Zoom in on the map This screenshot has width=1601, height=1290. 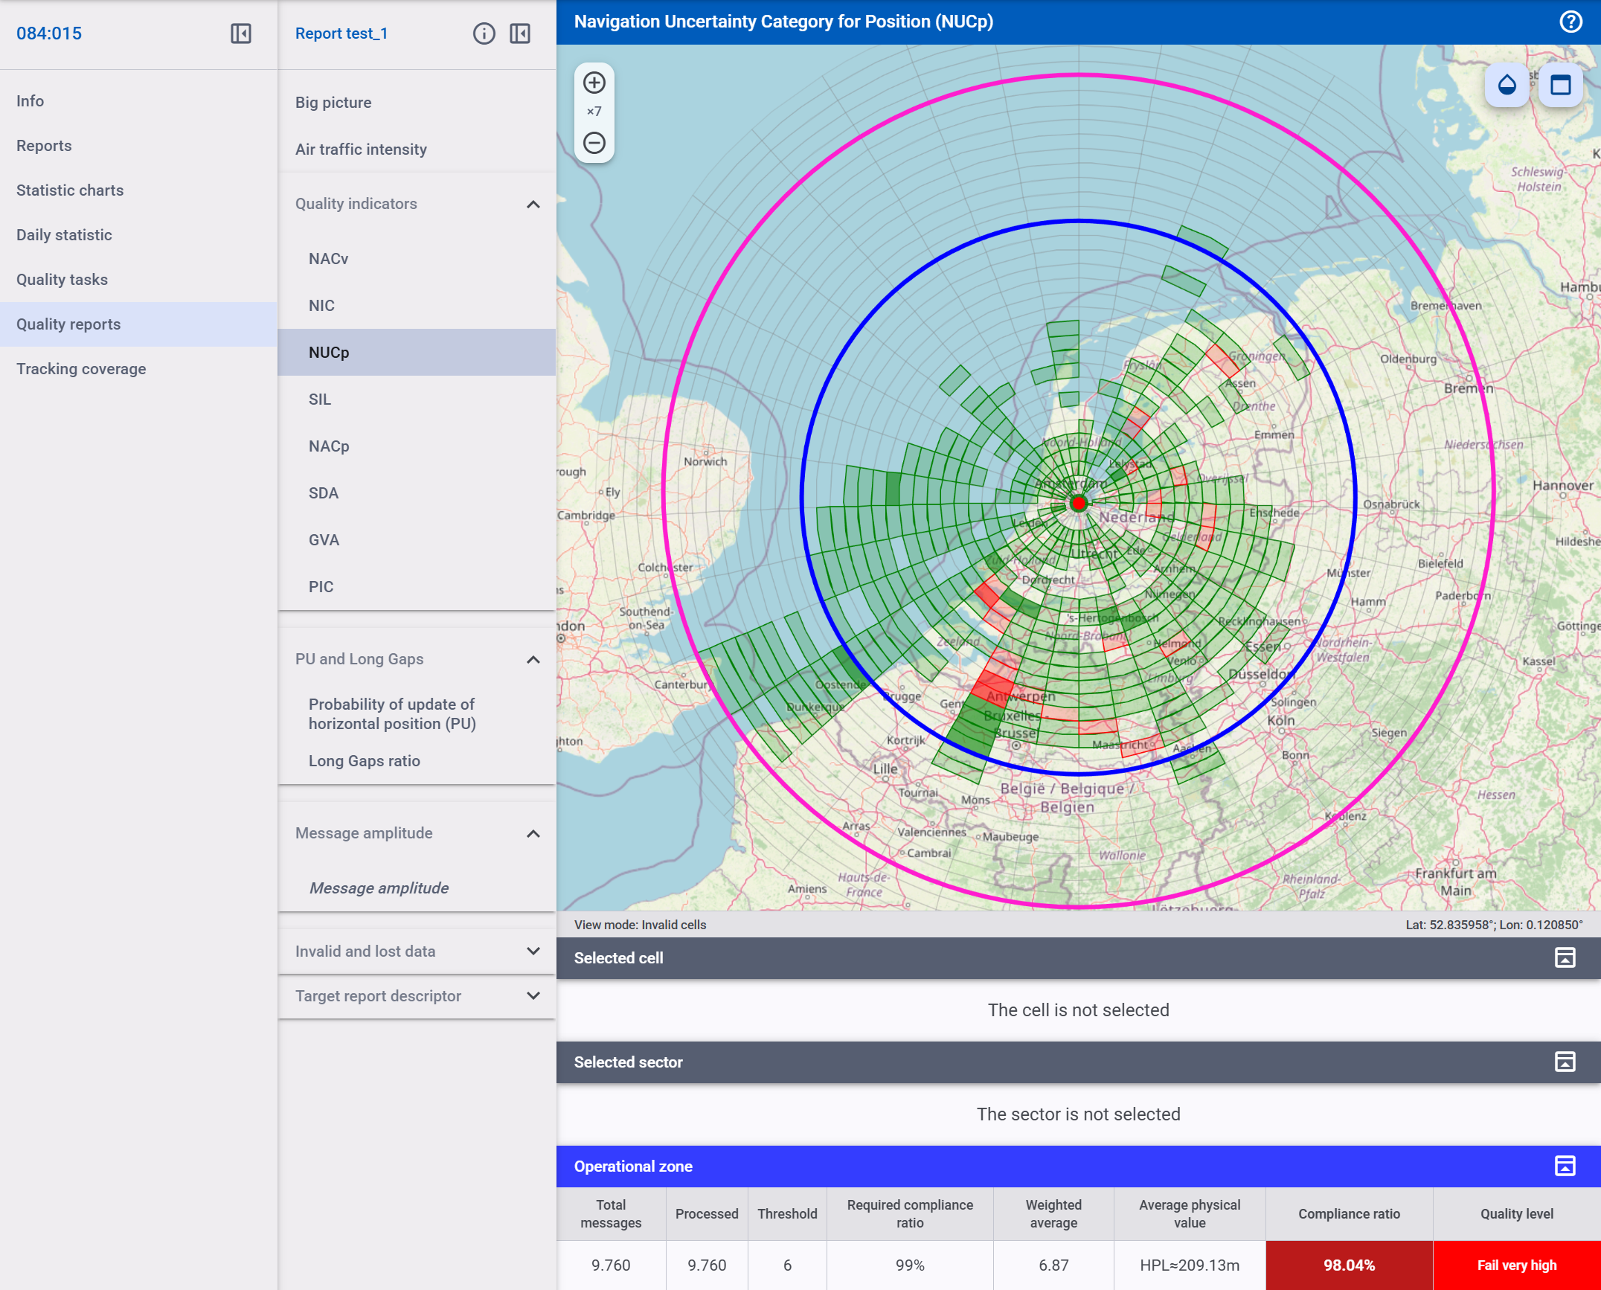(594, 83)
